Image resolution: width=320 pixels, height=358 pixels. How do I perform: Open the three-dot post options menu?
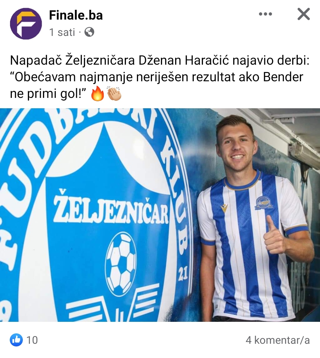pyautogui.click(x=265, y=14)
